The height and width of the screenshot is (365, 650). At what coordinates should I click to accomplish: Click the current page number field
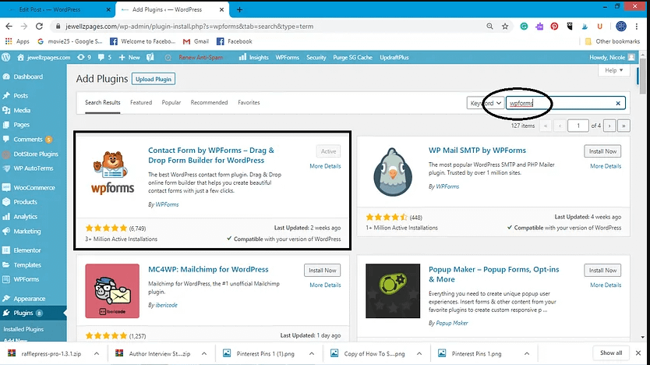[x=578, y=126]
